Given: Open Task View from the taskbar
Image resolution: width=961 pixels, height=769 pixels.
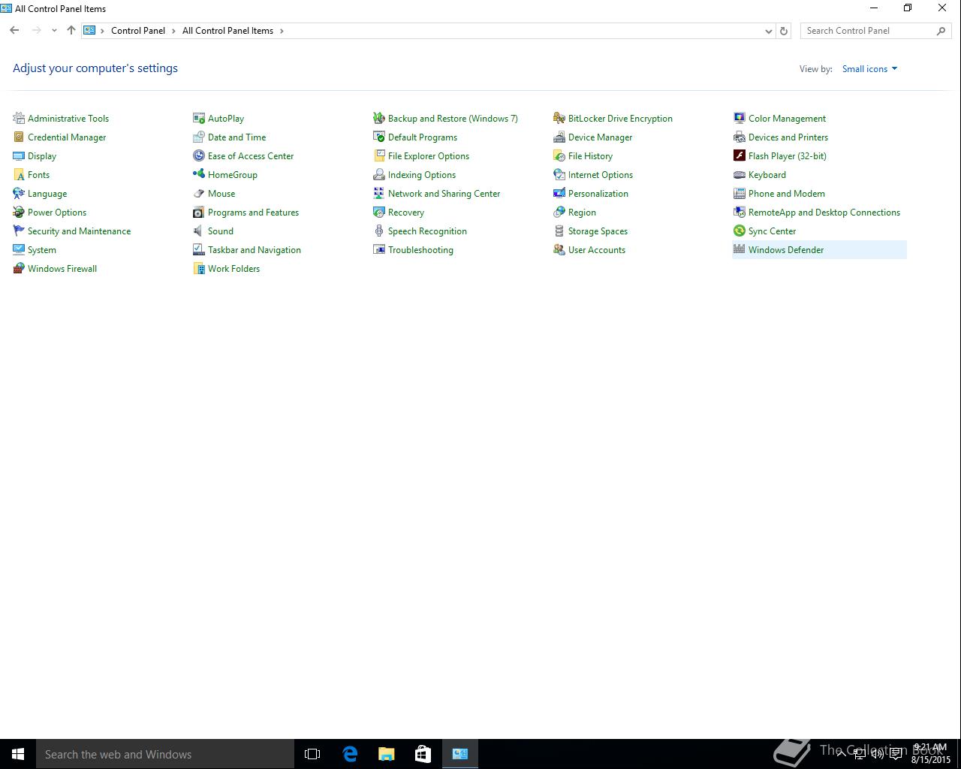Looking at the screenshot, I should click(x=312, y=754).
